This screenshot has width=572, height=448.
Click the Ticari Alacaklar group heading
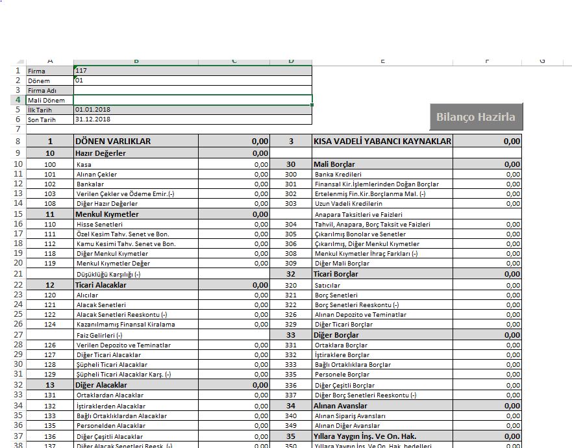tap(136, 284)
